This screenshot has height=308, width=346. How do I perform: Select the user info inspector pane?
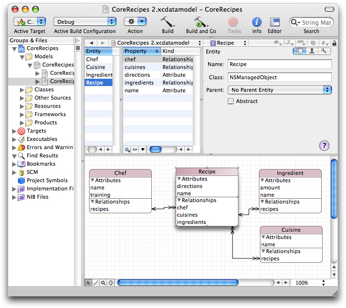(x=312, y=51)
